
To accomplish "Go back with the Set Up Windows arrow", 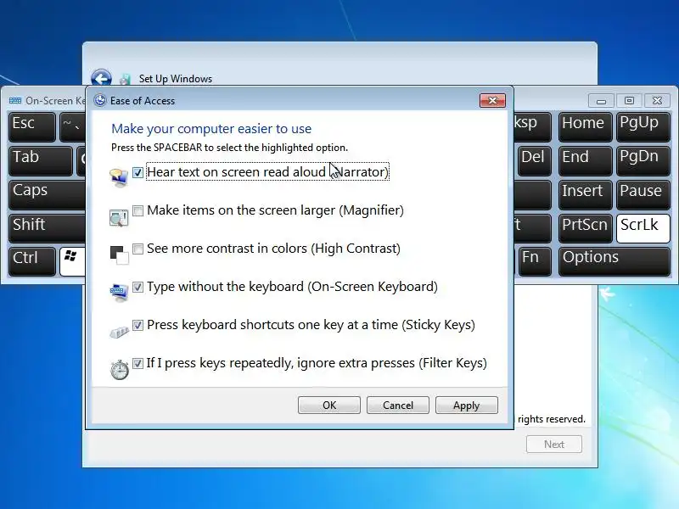I will tap(101, 78).
